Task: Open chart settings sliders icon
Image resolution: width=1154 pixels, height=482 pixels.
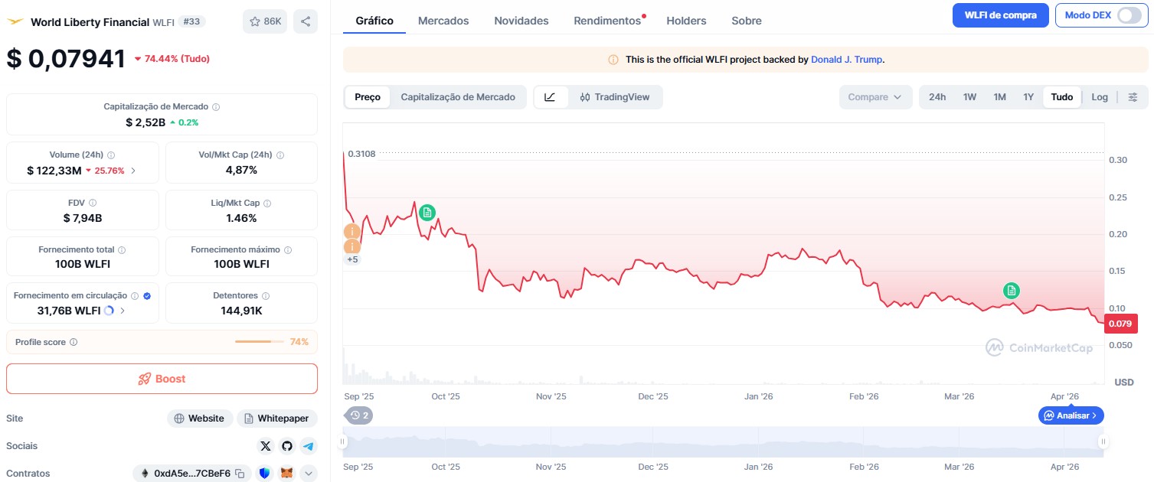Action: pos(1133,97)
